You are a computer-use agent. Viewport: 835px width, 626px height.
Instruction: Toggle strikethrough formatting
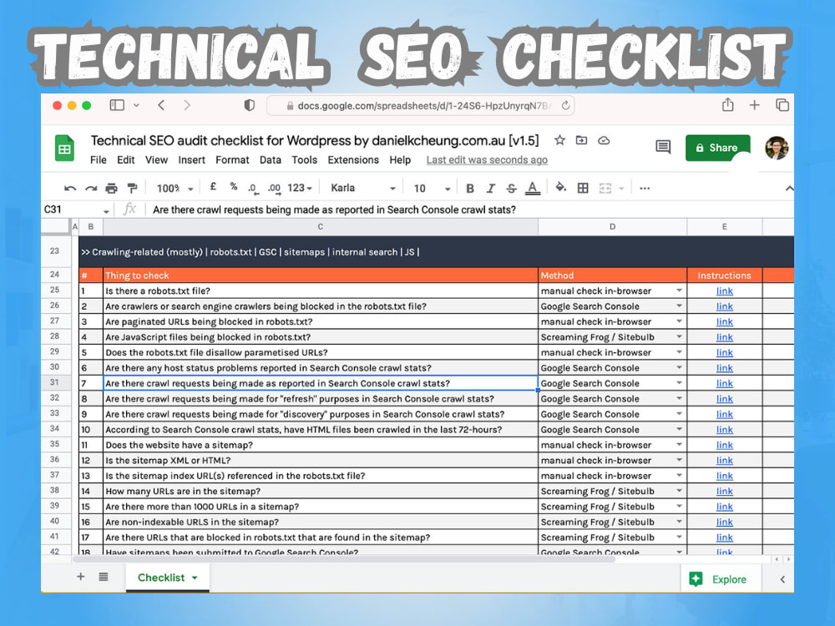point(511,189)
